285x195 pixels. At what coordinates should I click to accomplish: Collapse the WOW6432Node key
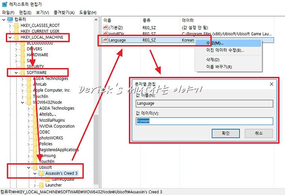pyautogui.click(x=22, y=102)
